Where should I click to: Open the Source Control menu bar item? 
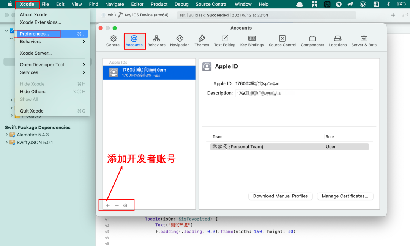pos(211,4)
